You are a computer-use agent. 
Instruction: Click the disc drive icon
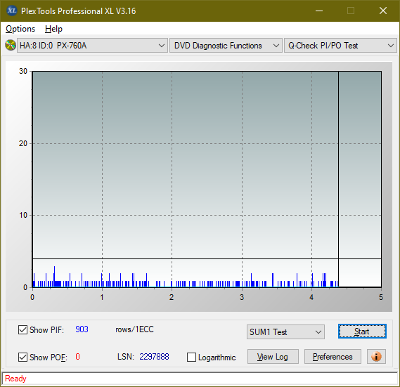point(11,46)
